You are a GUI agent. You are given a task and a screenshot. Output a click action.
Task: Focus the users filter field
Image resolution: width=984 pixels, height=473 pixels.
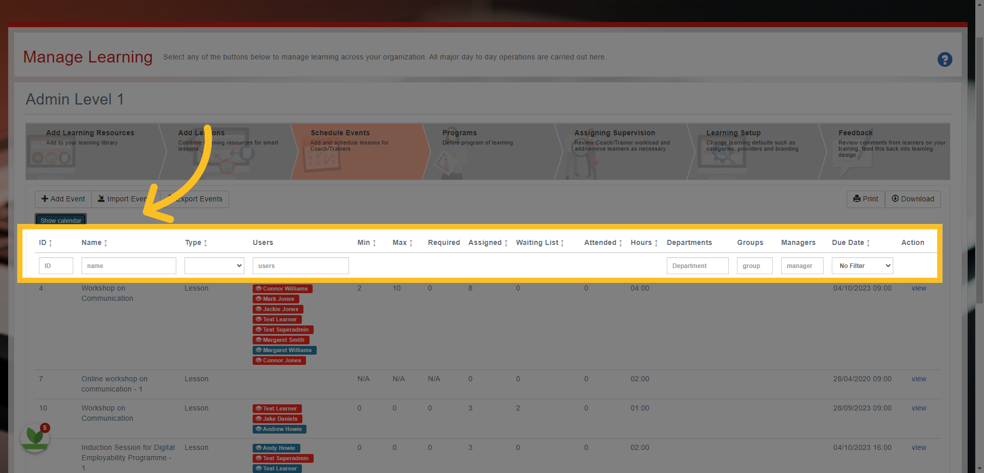pyautogui.click(x=301, y=265)
